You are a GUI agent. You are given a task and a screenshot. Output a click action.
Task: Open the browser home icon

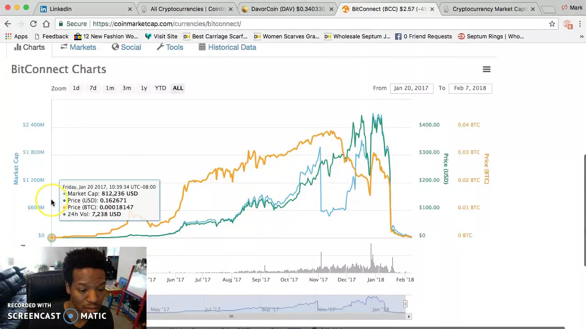(46, 24)
